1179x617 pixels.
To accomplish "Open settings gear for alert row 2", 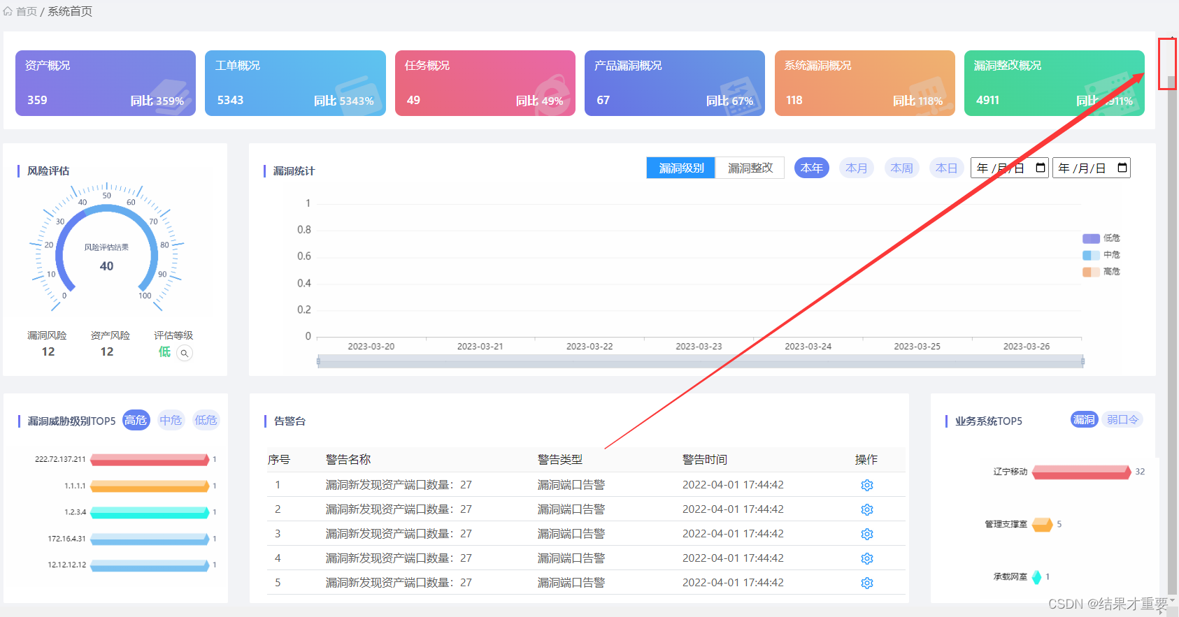I will [867, 509].
